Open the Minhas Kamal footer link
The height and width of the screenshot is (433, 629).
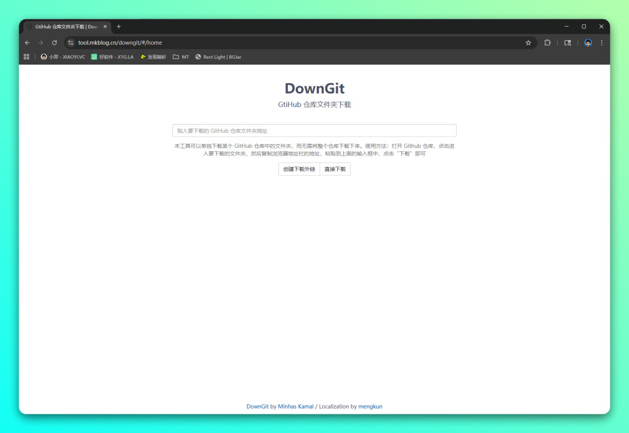pyautogui.click(x=295, y=406)
